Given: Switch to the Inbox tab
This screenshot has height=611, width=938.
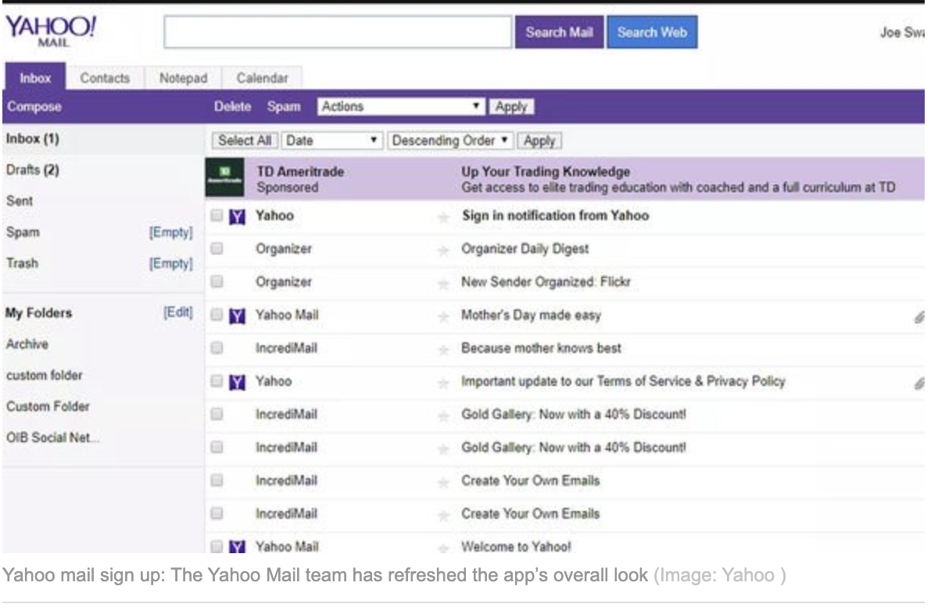Looking at the screenshot, I should (35, 78).
